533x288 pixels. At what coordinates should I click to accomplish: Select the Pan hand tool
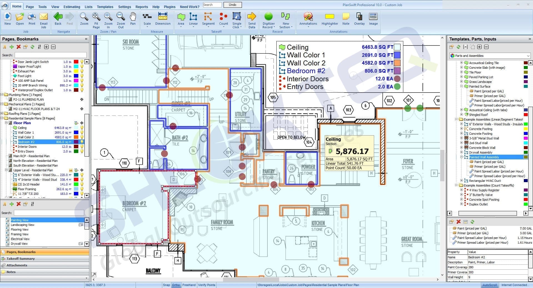point(133,19)
